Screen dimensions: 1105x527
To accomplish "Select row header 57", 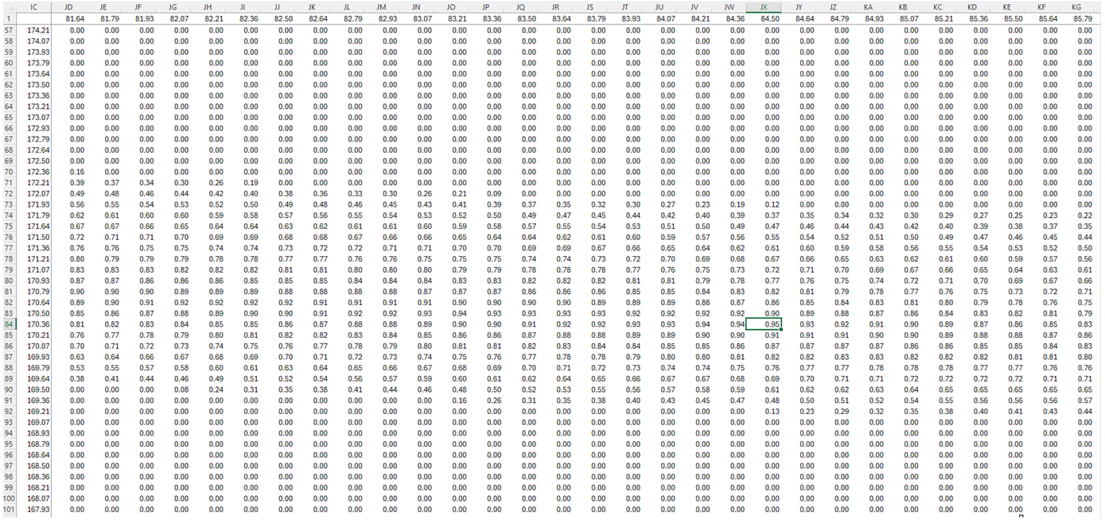I will click(x=8, y=29).
